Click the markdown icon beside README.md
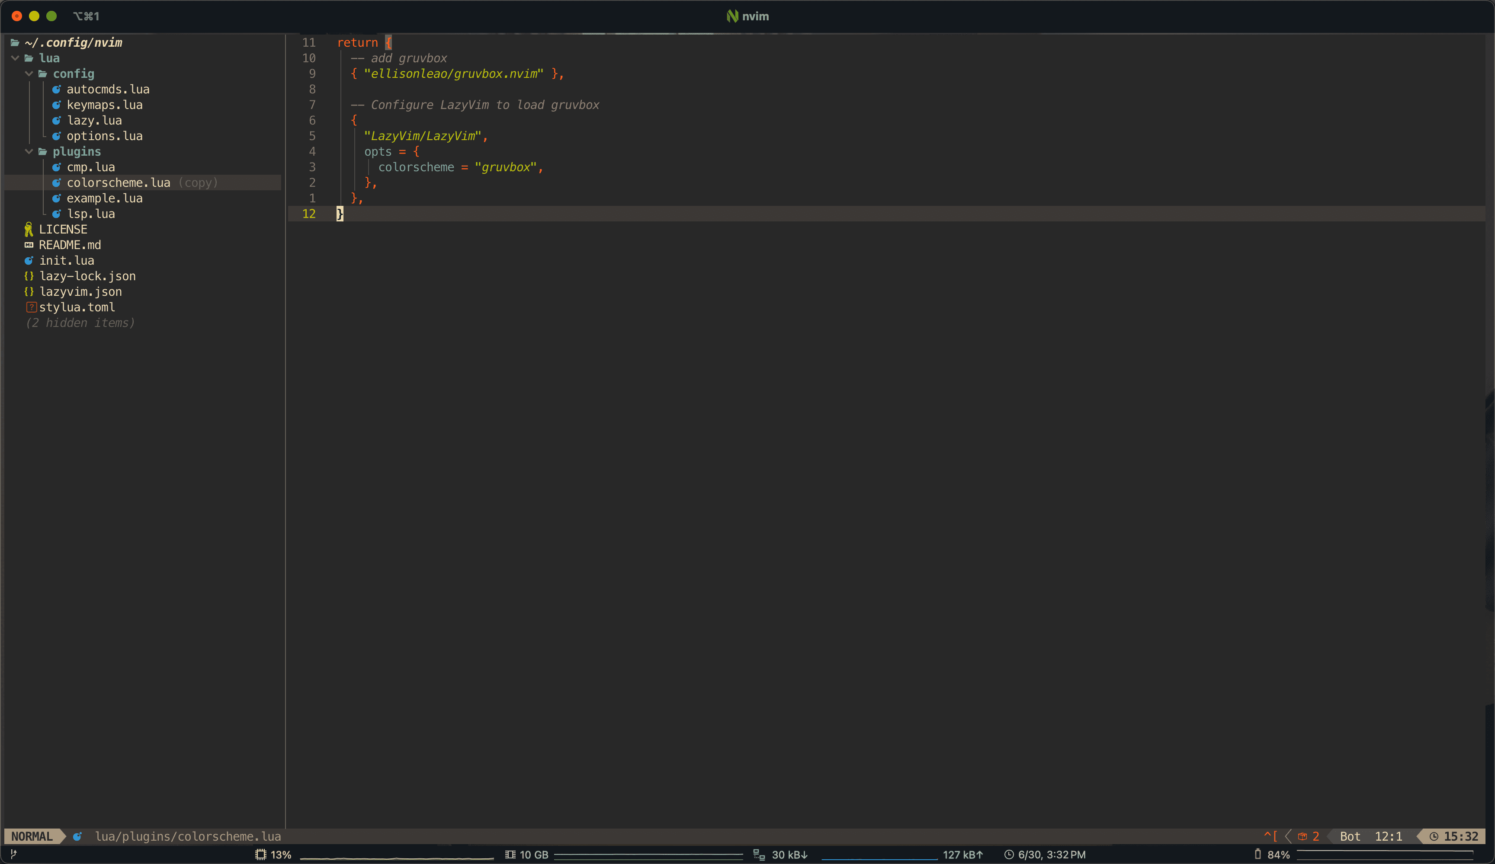The width and height of the screenshot is (1495, 864). (29, 245)
